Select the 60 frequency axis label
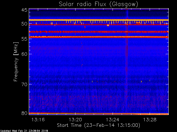The height and width of the screenshot is (132, 177). point(24,54)
